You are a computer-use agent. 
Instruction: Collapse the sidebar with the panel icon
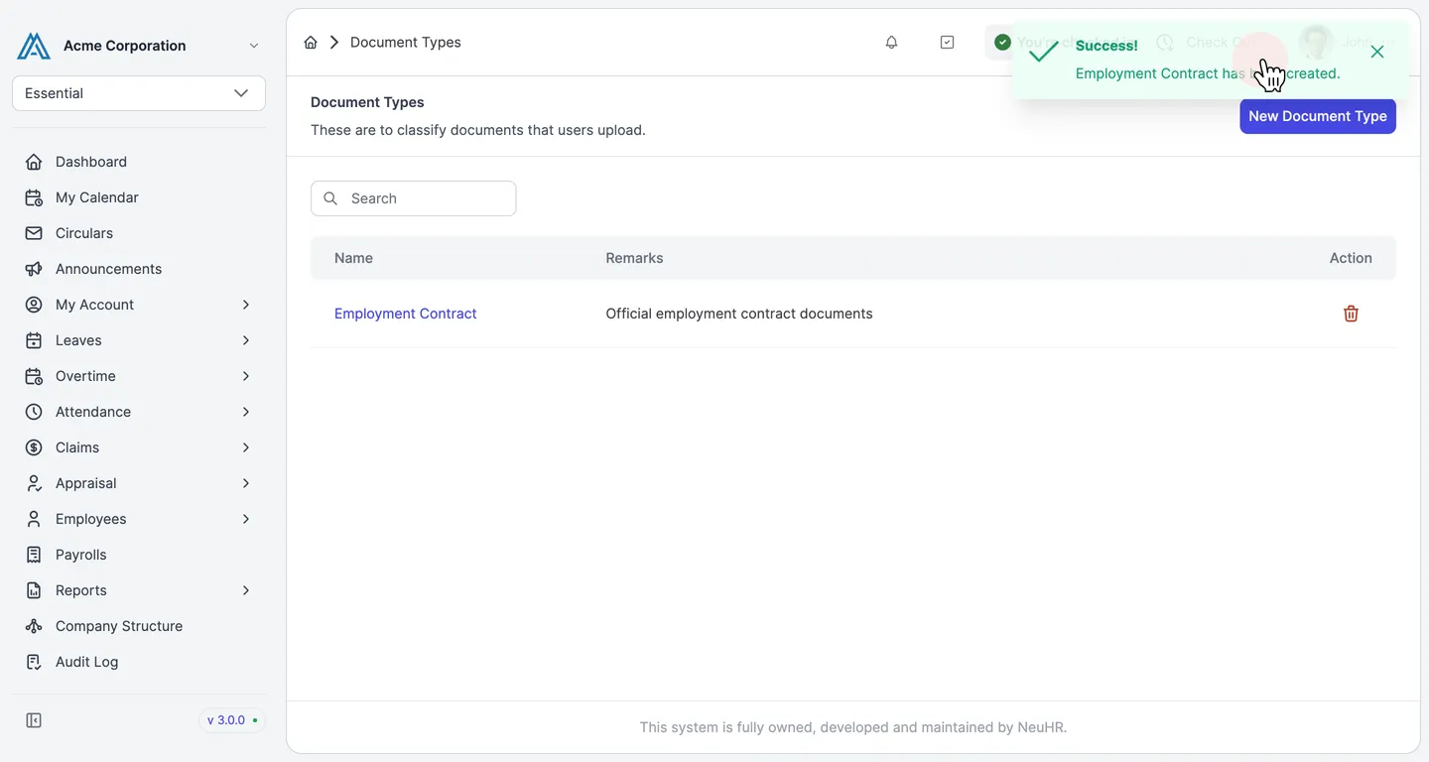pyautogui.click(x=34, y=720)
